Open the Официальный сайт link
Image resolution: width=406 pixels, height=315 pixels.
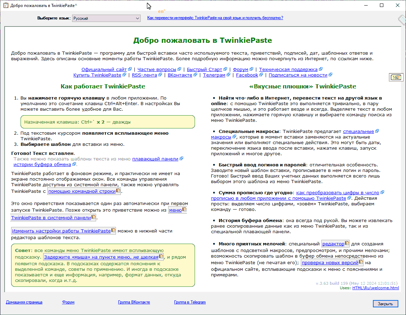[104, 69]
